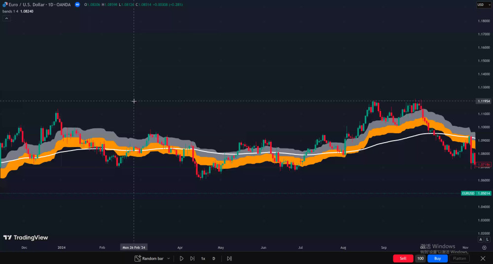Click the Flatten button
Screen dimensions: 493x264
[459, 259]
